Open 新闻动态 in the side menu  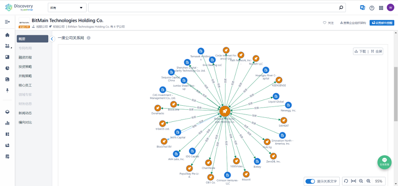(25, 113)
